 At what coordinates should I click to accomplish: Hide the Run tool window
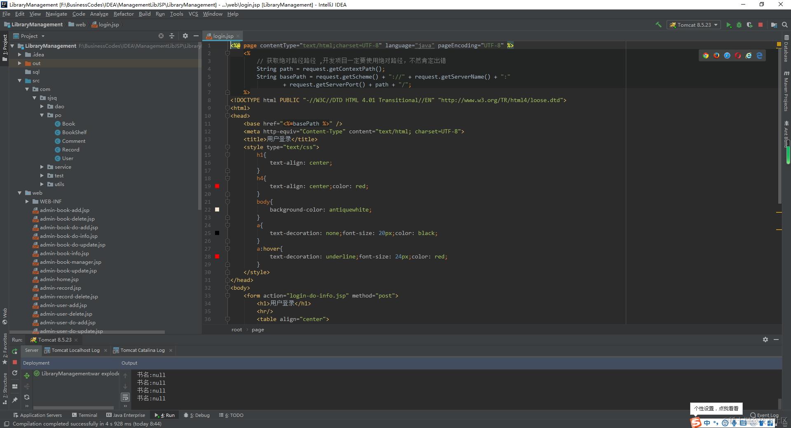click(776, 340)
